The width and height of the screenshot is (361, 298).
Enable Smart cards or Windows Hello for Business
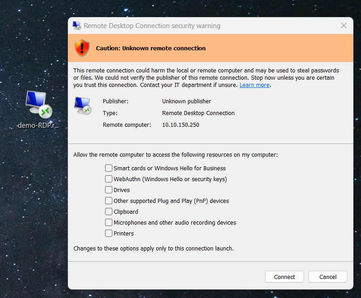pos(109,168)
